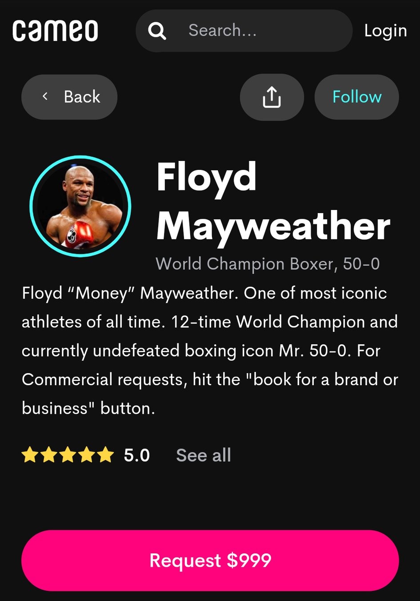Viewport: 420px width, 601px height.
Task: Click the fifth rating star
Action: point(105,455)
